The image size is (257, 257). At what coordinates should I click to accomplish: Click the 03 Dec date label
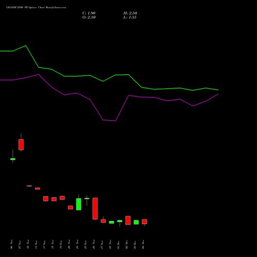(x=135, y=244)
